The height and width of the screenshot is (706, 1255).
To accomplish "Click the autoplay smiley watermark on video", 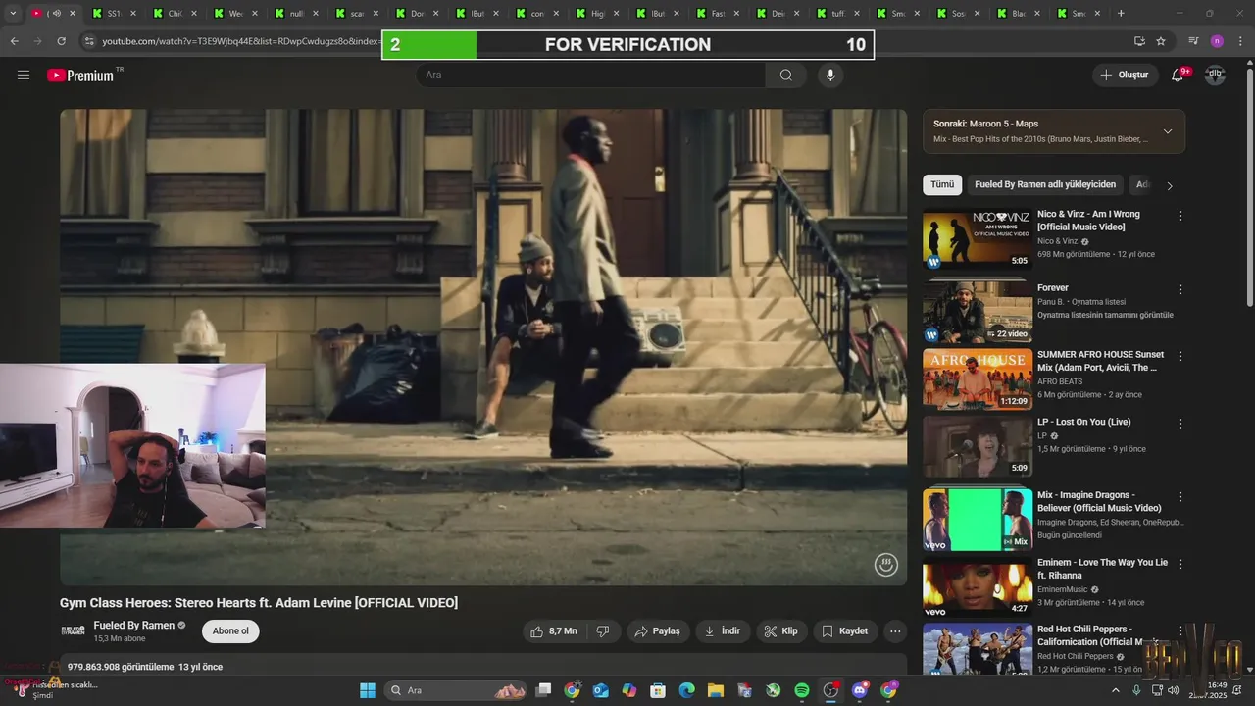I will 886,564.
